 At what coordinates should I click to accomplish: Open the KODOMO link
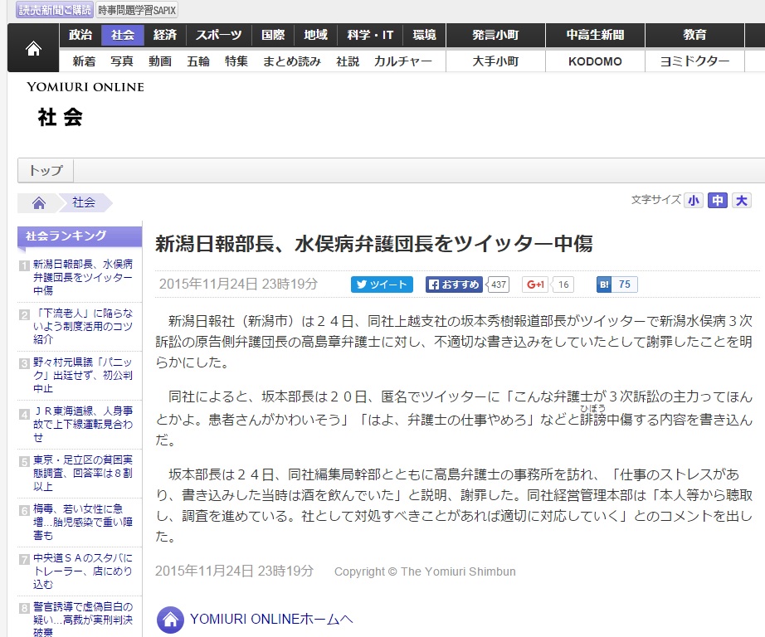click(x=595, y=61)
